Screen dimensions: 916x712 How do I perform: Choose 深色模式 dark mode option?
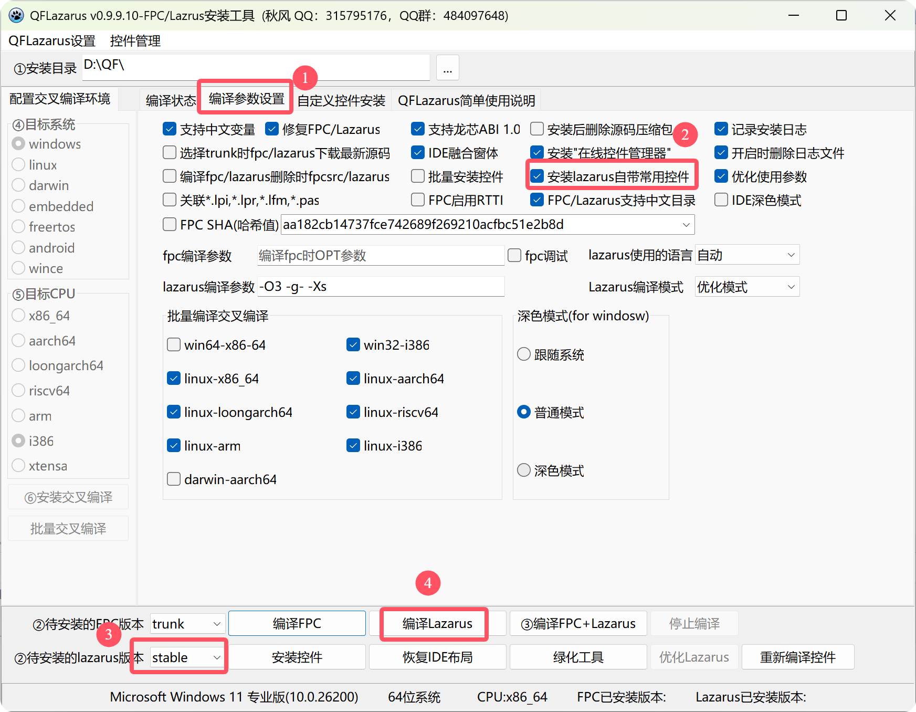tap(523, 470)
